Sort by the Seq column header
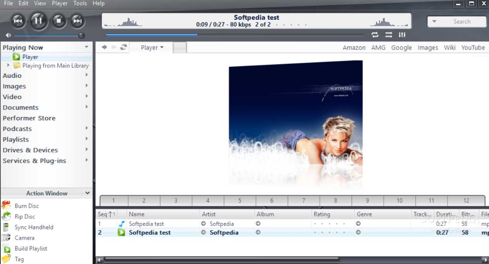Image resolution: width=489 pixels, height=264 pixels. tap(106, 214)
